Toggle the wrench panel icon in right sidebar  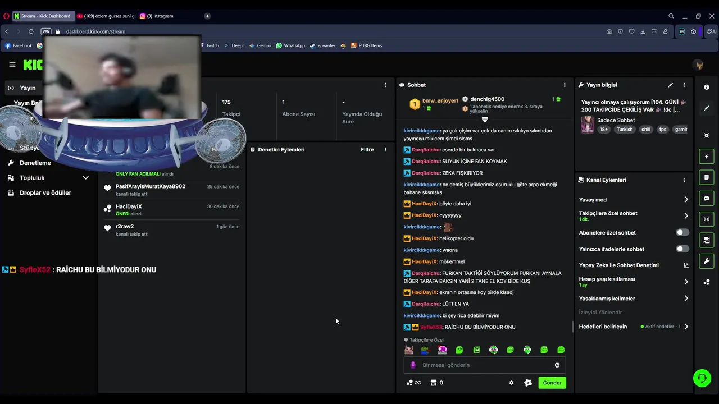point(707,261)
